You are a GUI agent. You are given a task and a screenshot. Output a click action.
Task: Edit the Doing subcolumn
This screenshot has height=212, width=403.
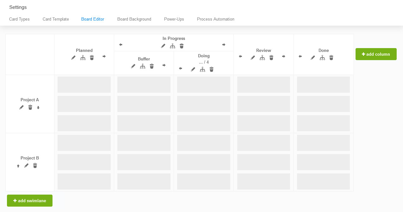click(x=193, y=69)
